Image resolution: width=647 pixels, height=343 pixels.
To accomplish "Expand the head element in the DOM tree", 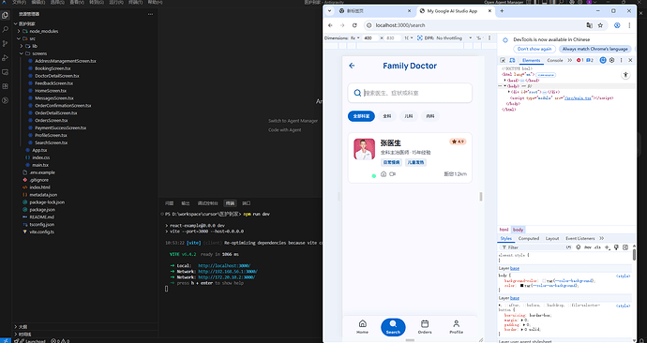I will click(x=504, y=81).
